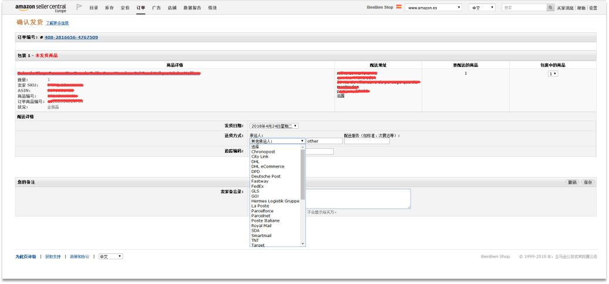Select Royal Mail in carrier list
This screenshot has width=609, height=284.
[x=261, y=226]
